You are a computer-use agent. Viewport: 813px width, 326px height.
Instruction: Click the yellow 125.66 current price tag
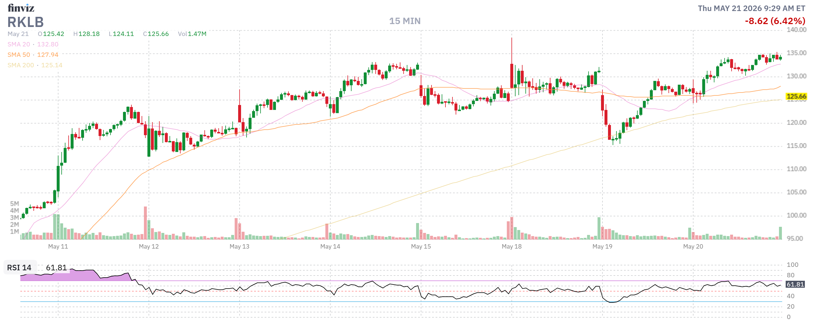pos(796,97)
